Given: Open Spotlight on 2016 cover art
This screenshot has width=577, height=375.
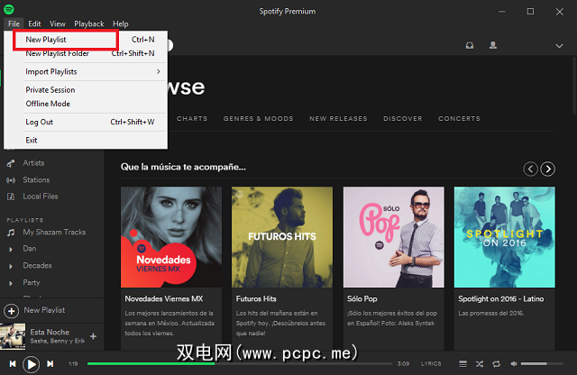Looking at the screenshot, I should coord(505,237).
